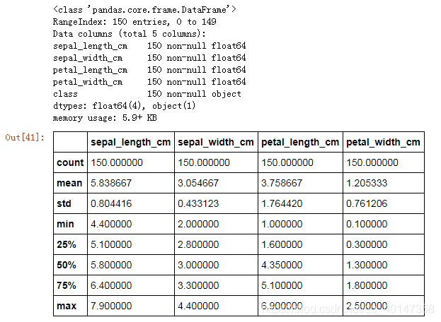Image resolution: width=441 pixels, height=322 pixels.
Task: Click the class non-null object line
Action: 147,94
